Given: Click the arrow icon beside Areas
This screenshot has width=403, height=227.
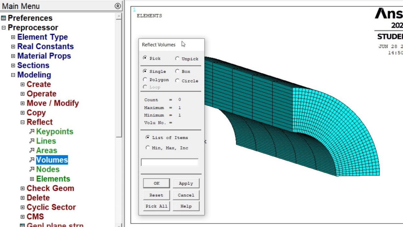Looking at the screenshot, I should (x=32, y=150).
